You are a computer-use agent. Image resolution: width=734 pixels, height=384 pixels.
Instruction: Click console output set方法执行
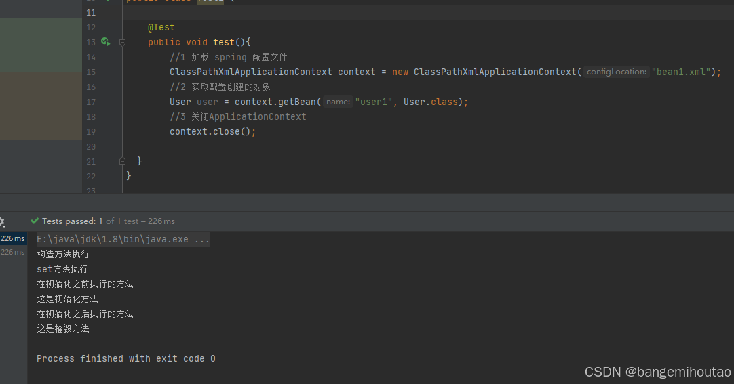pyautogui.click(x=62, y=269)
